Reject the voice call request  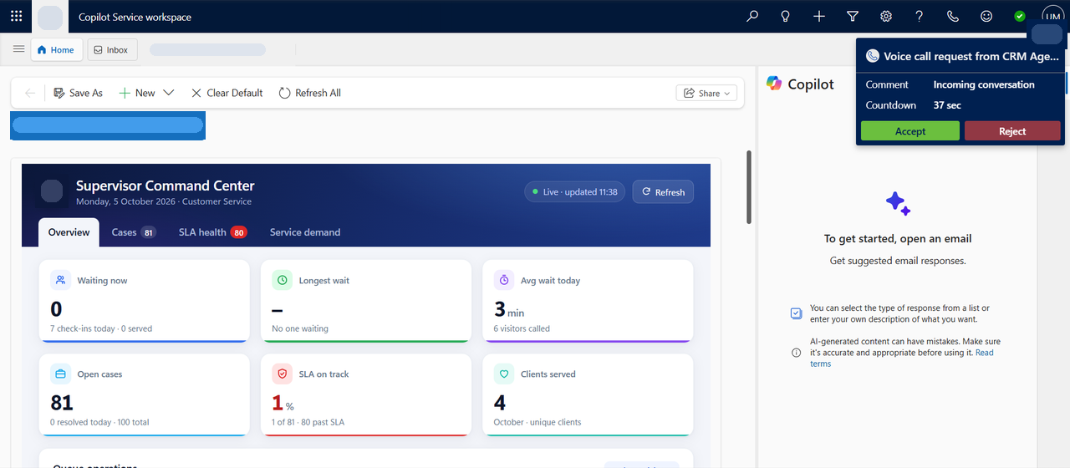(x=1012, y=131)
